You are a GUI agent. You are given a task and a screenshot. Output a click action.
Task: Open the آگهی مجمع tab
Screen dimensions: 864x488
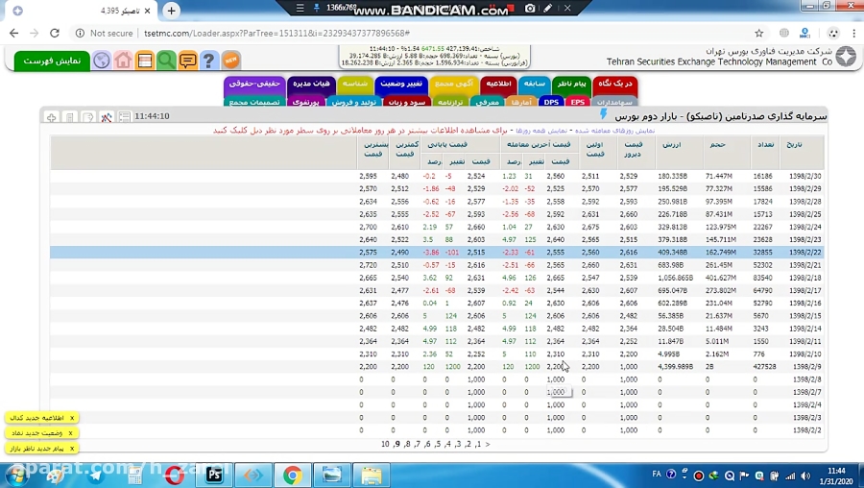click(x=454, y=84)
